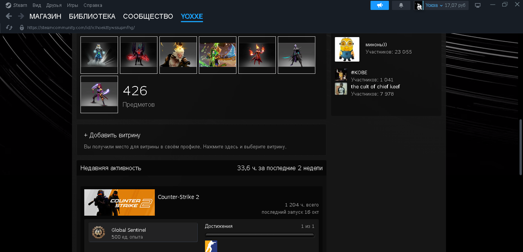
Task: Expand the Yoxxe account dropdown
Action: [x=434, y=5]
